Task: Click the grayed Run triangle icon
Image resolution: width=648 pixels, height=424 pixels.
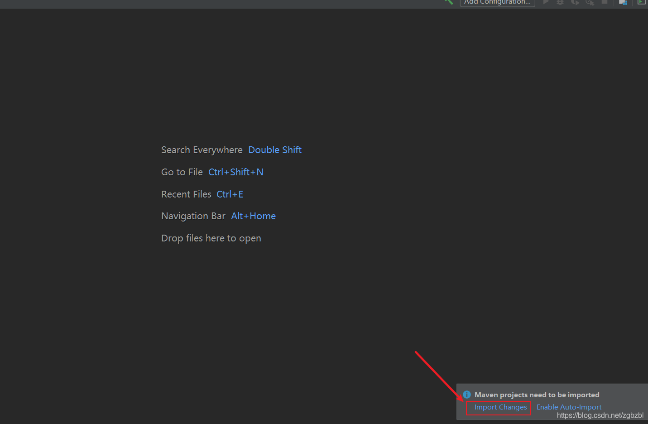Action: point(546,2)
